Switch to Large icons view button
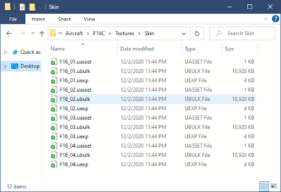The image size is (281, 192). [274, 186]
